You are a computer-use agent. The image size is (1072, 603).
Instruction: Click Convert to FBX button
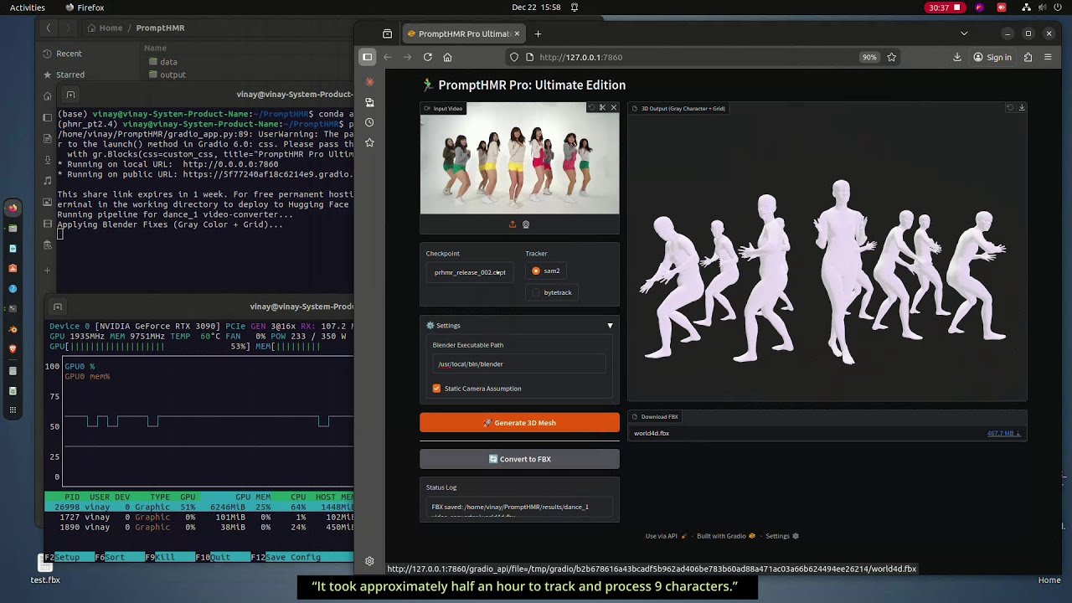(x=519, y=459)
